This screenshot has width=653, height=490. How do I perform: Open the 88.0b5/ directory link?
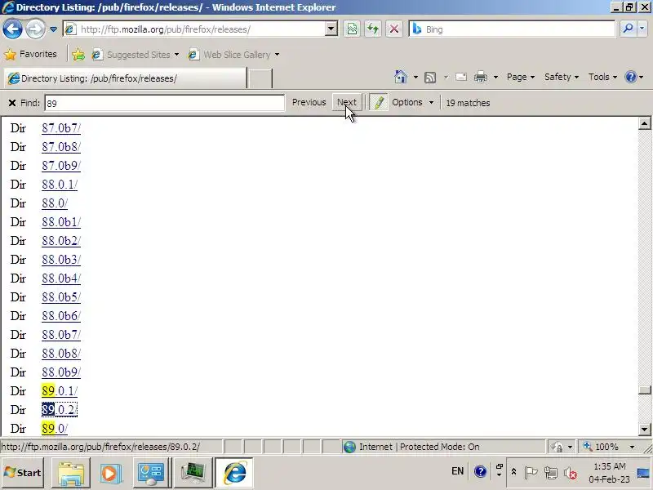click(x=61, y=297)
